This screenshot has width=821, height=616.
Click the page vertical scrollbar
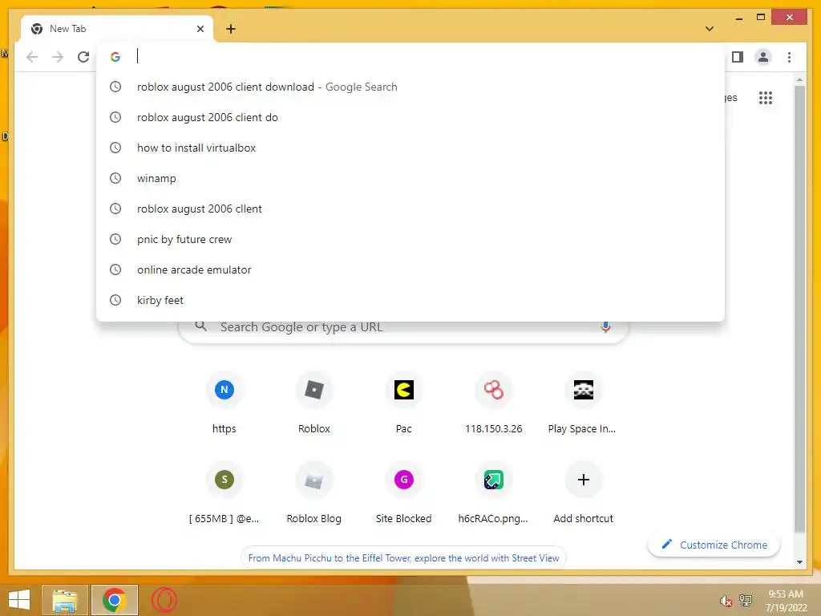(799, 309)
